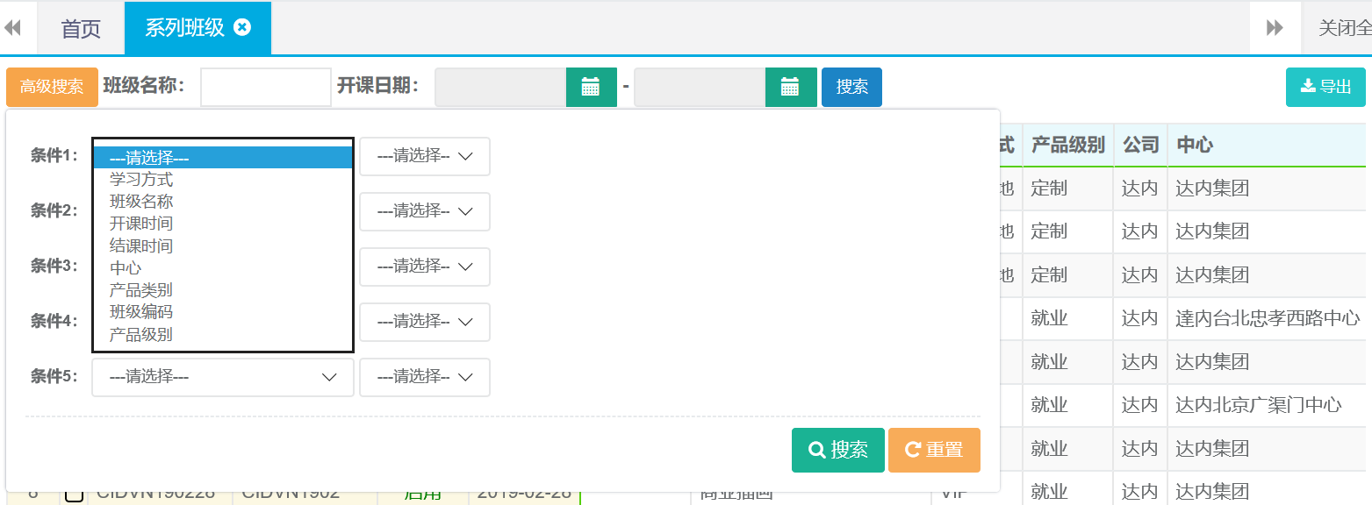This screenshot has height=505, width=1372.
Task: Open the 条件5 field dropdown
Action: click(x=223, y=377)
